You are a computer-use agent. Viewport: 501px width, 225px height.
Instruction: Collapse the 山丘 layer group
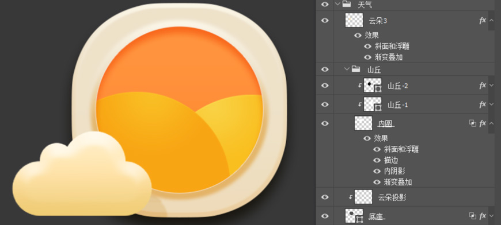[x=347, y=69]
